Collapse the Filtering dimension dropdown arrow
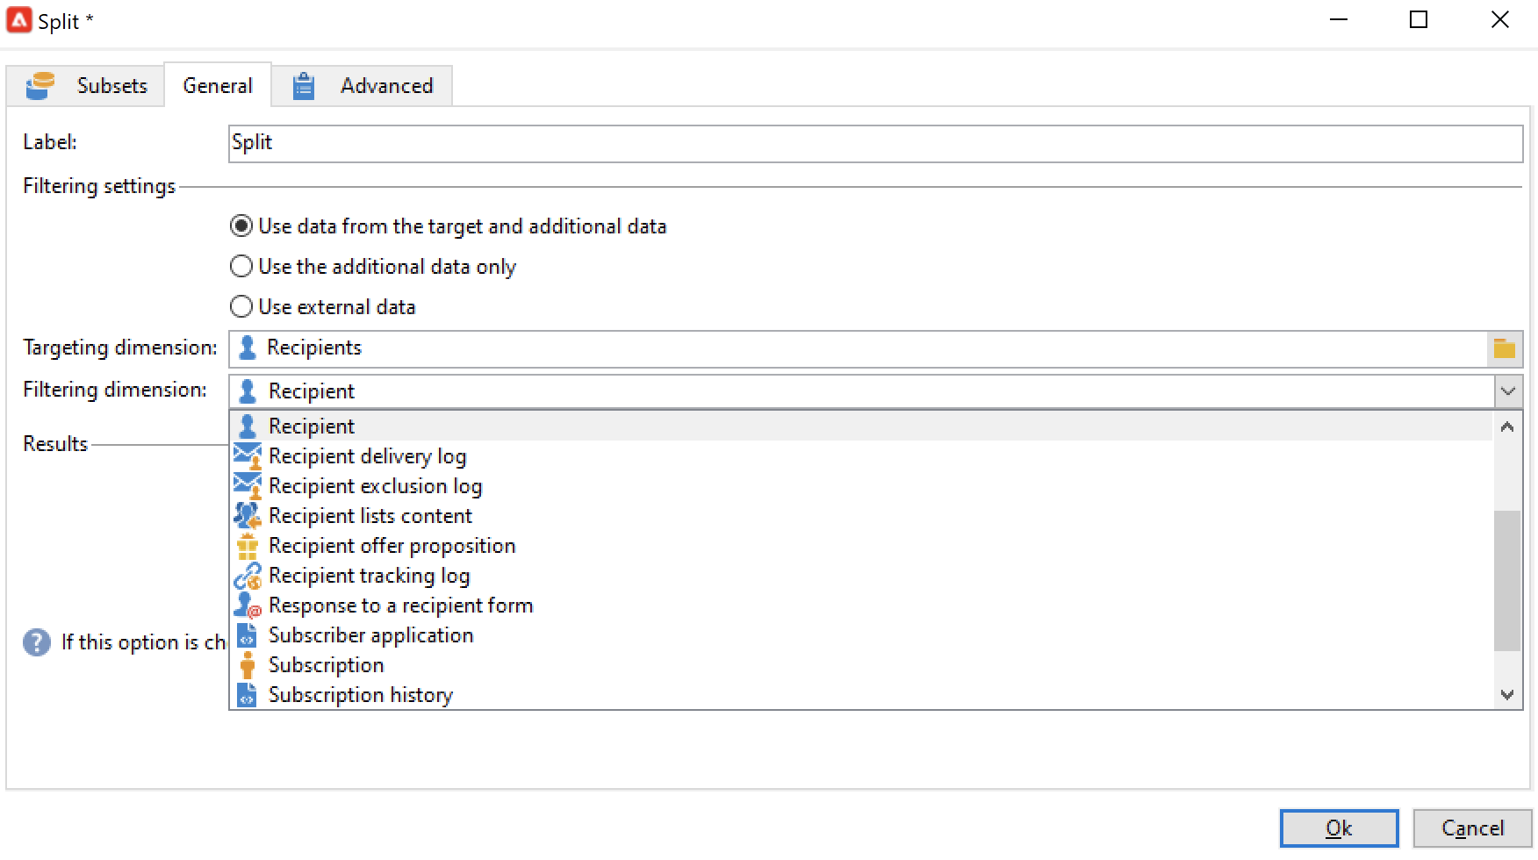 [x=1508, y=391]
